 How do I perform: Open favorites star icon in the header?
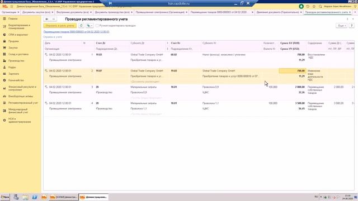pos(314,6)
